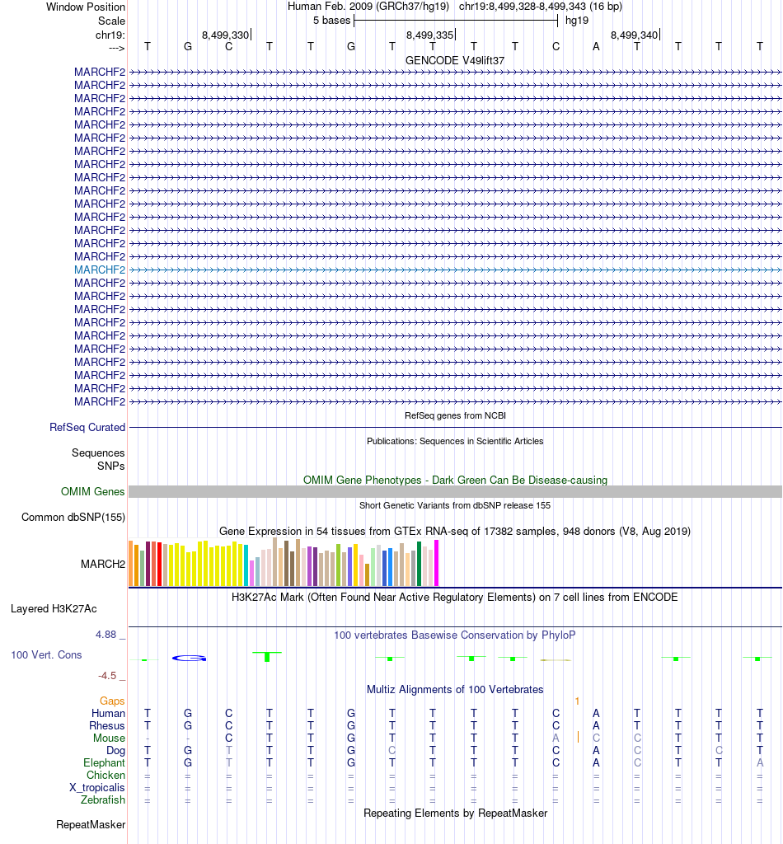
Task: Click the OMIM Genes label
Action: pos(92,491)
